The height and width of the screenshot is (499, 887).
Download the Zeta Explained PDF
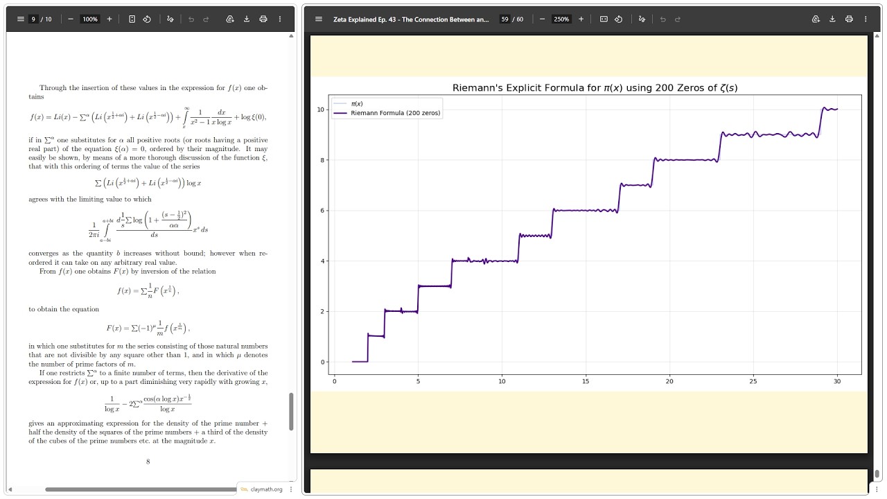[832, 19]
